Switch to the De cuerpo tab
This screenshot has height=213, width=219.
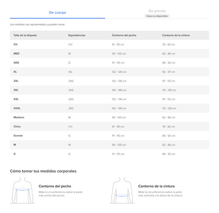click(57, 13)
